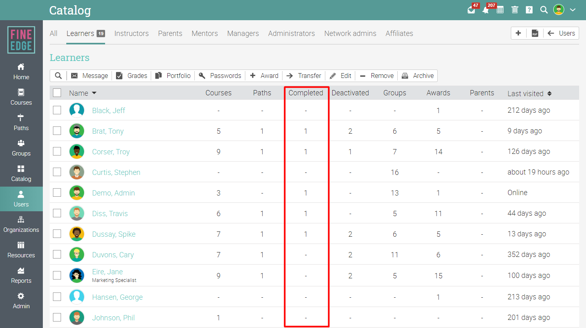Click the Fine Edge logo
Image resolution: width=586 pixels, height=328 pixels.
pos(21,40)
